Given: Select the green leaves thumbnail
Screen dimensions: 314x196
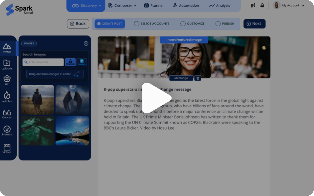Looking at the screenshot, I should point(38,131).
